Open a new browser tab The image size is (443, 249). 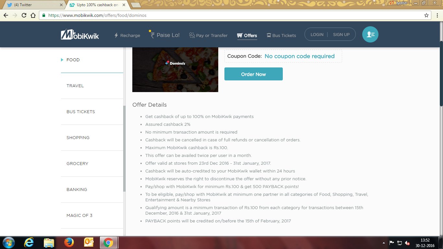pyautogui.click(x=136, y=5)
